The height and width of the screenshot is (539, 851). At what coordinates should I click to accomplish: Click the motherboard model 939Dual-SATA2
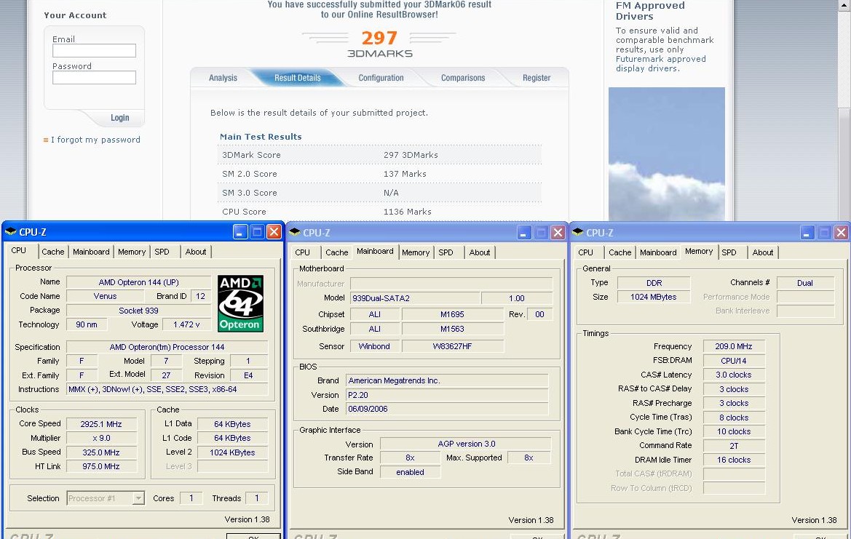(x=415, y=298)
